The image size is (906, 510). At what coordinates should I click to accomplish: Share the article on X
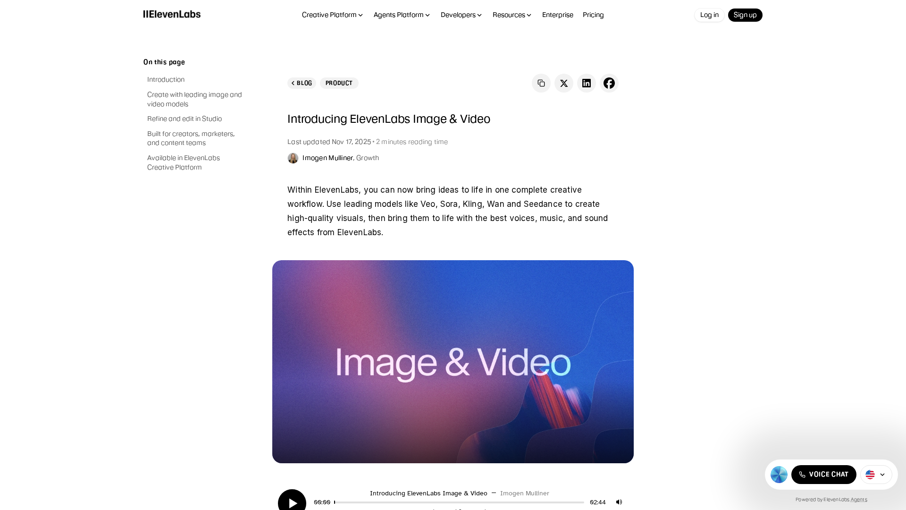coord(563,83)
